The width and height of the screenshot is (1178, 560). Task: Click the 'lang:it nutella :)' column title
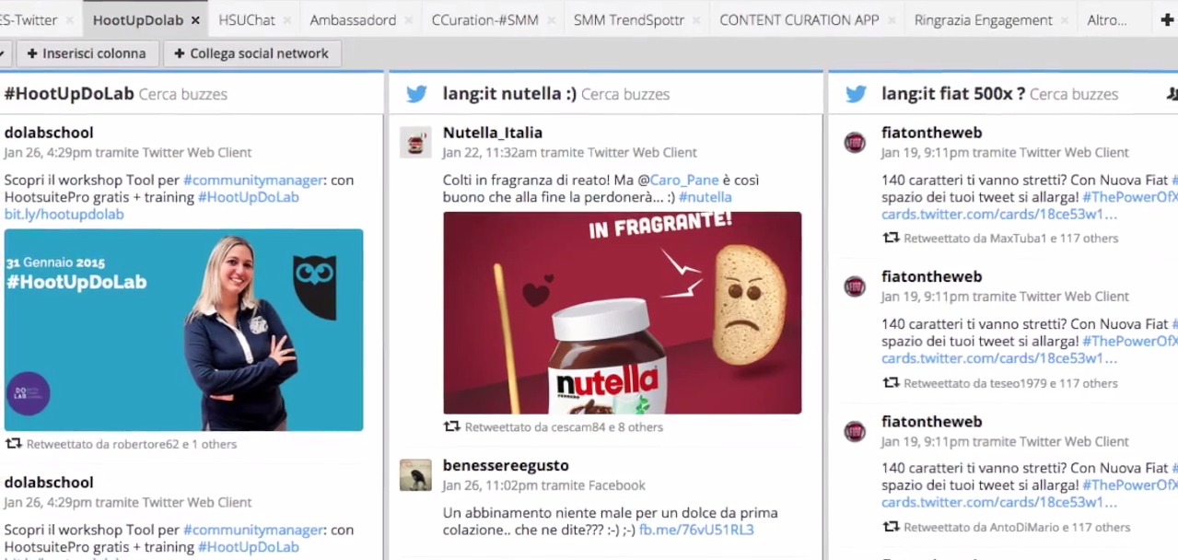(x=509, y=94)
